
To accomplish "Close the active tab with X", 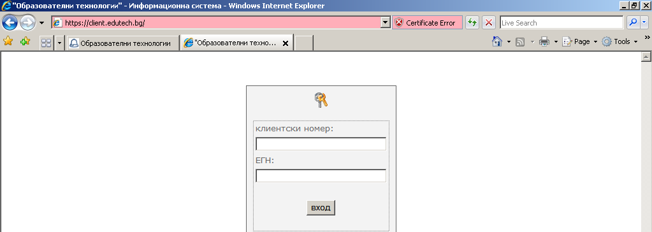I will pyautogui.click(x=286, y=43).
